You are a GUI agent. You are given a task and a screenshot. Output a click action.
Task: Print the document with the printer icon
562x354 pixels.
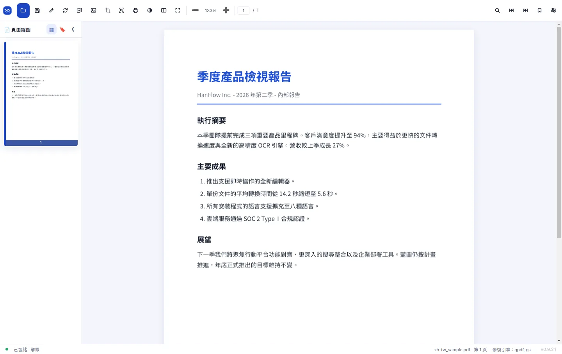click(136, 11)
